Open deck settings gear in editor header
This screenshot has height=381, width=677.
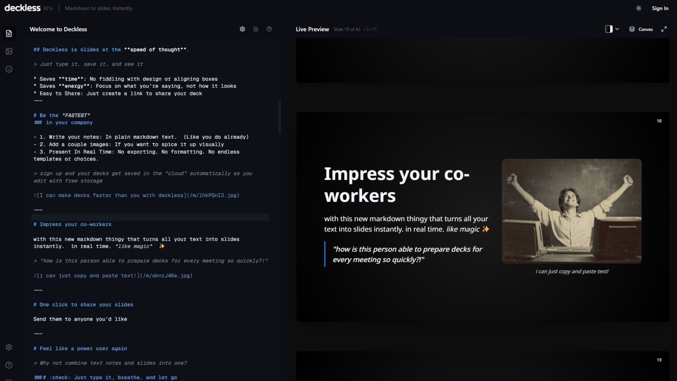[242, 29]
